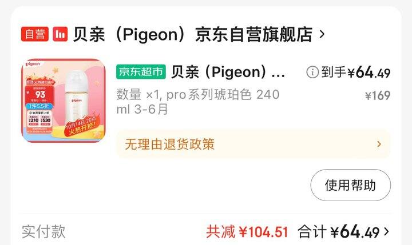Tap the red JD store logo icon
412x245 pixels.
(60, 34)
